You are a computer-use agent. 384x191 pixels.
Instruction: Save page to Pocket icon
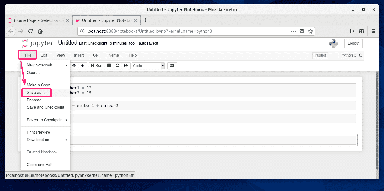click(x=302, y=31)
